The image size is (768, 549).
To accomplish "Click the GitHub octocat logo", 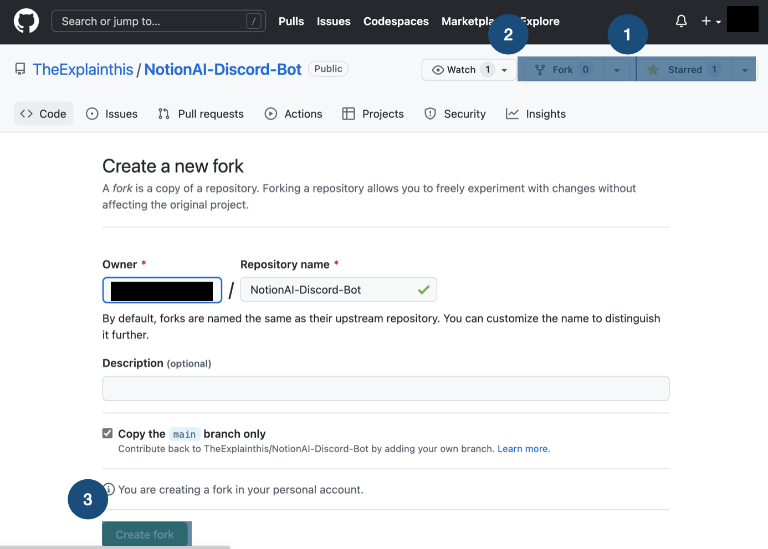I will click(26, 20).
